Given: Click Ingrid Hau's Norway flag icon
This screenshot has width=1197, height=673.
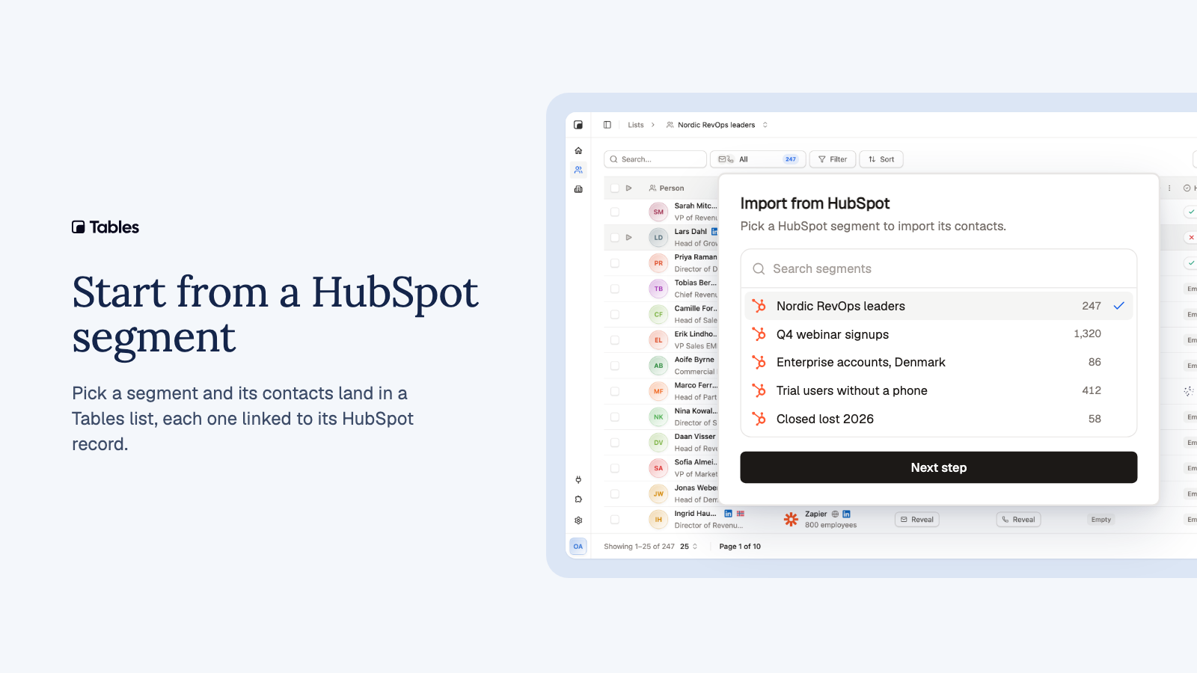Looking at the screenshot, I should 741,514.
